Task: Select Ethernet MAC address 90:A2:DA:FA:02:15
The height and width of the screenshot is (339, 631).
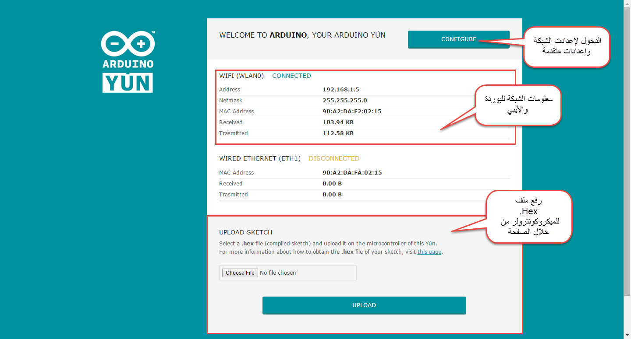Action: [352, 173]
